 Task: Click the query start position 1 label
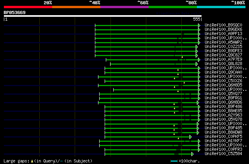point(6,19)
